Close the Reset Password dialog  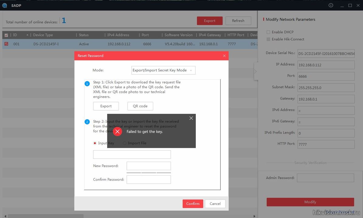click(x=224, y=56)
